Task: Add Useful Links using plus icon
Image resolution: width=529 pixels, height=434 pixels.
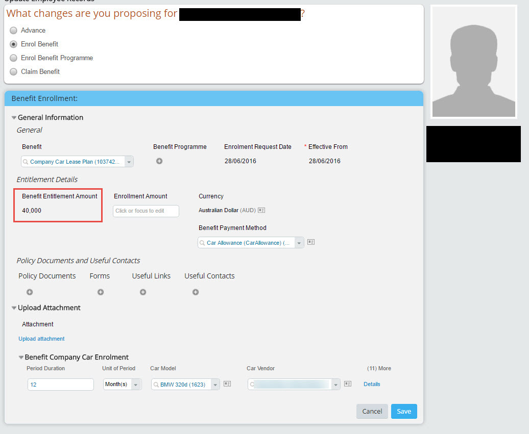Action: (143, 292)
